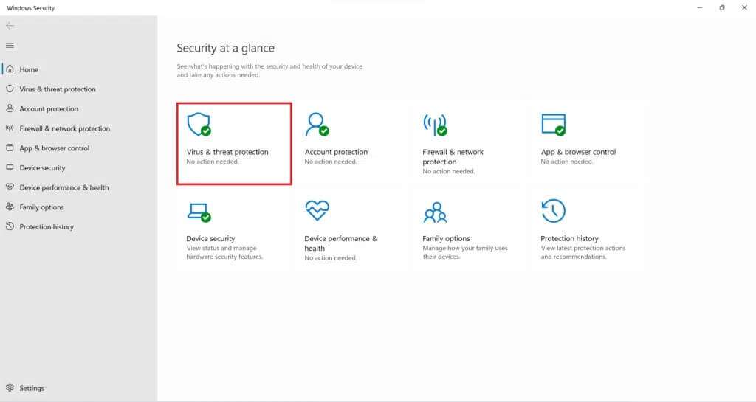Click the large antenna icon on Firewall tile

pos(435,125)
